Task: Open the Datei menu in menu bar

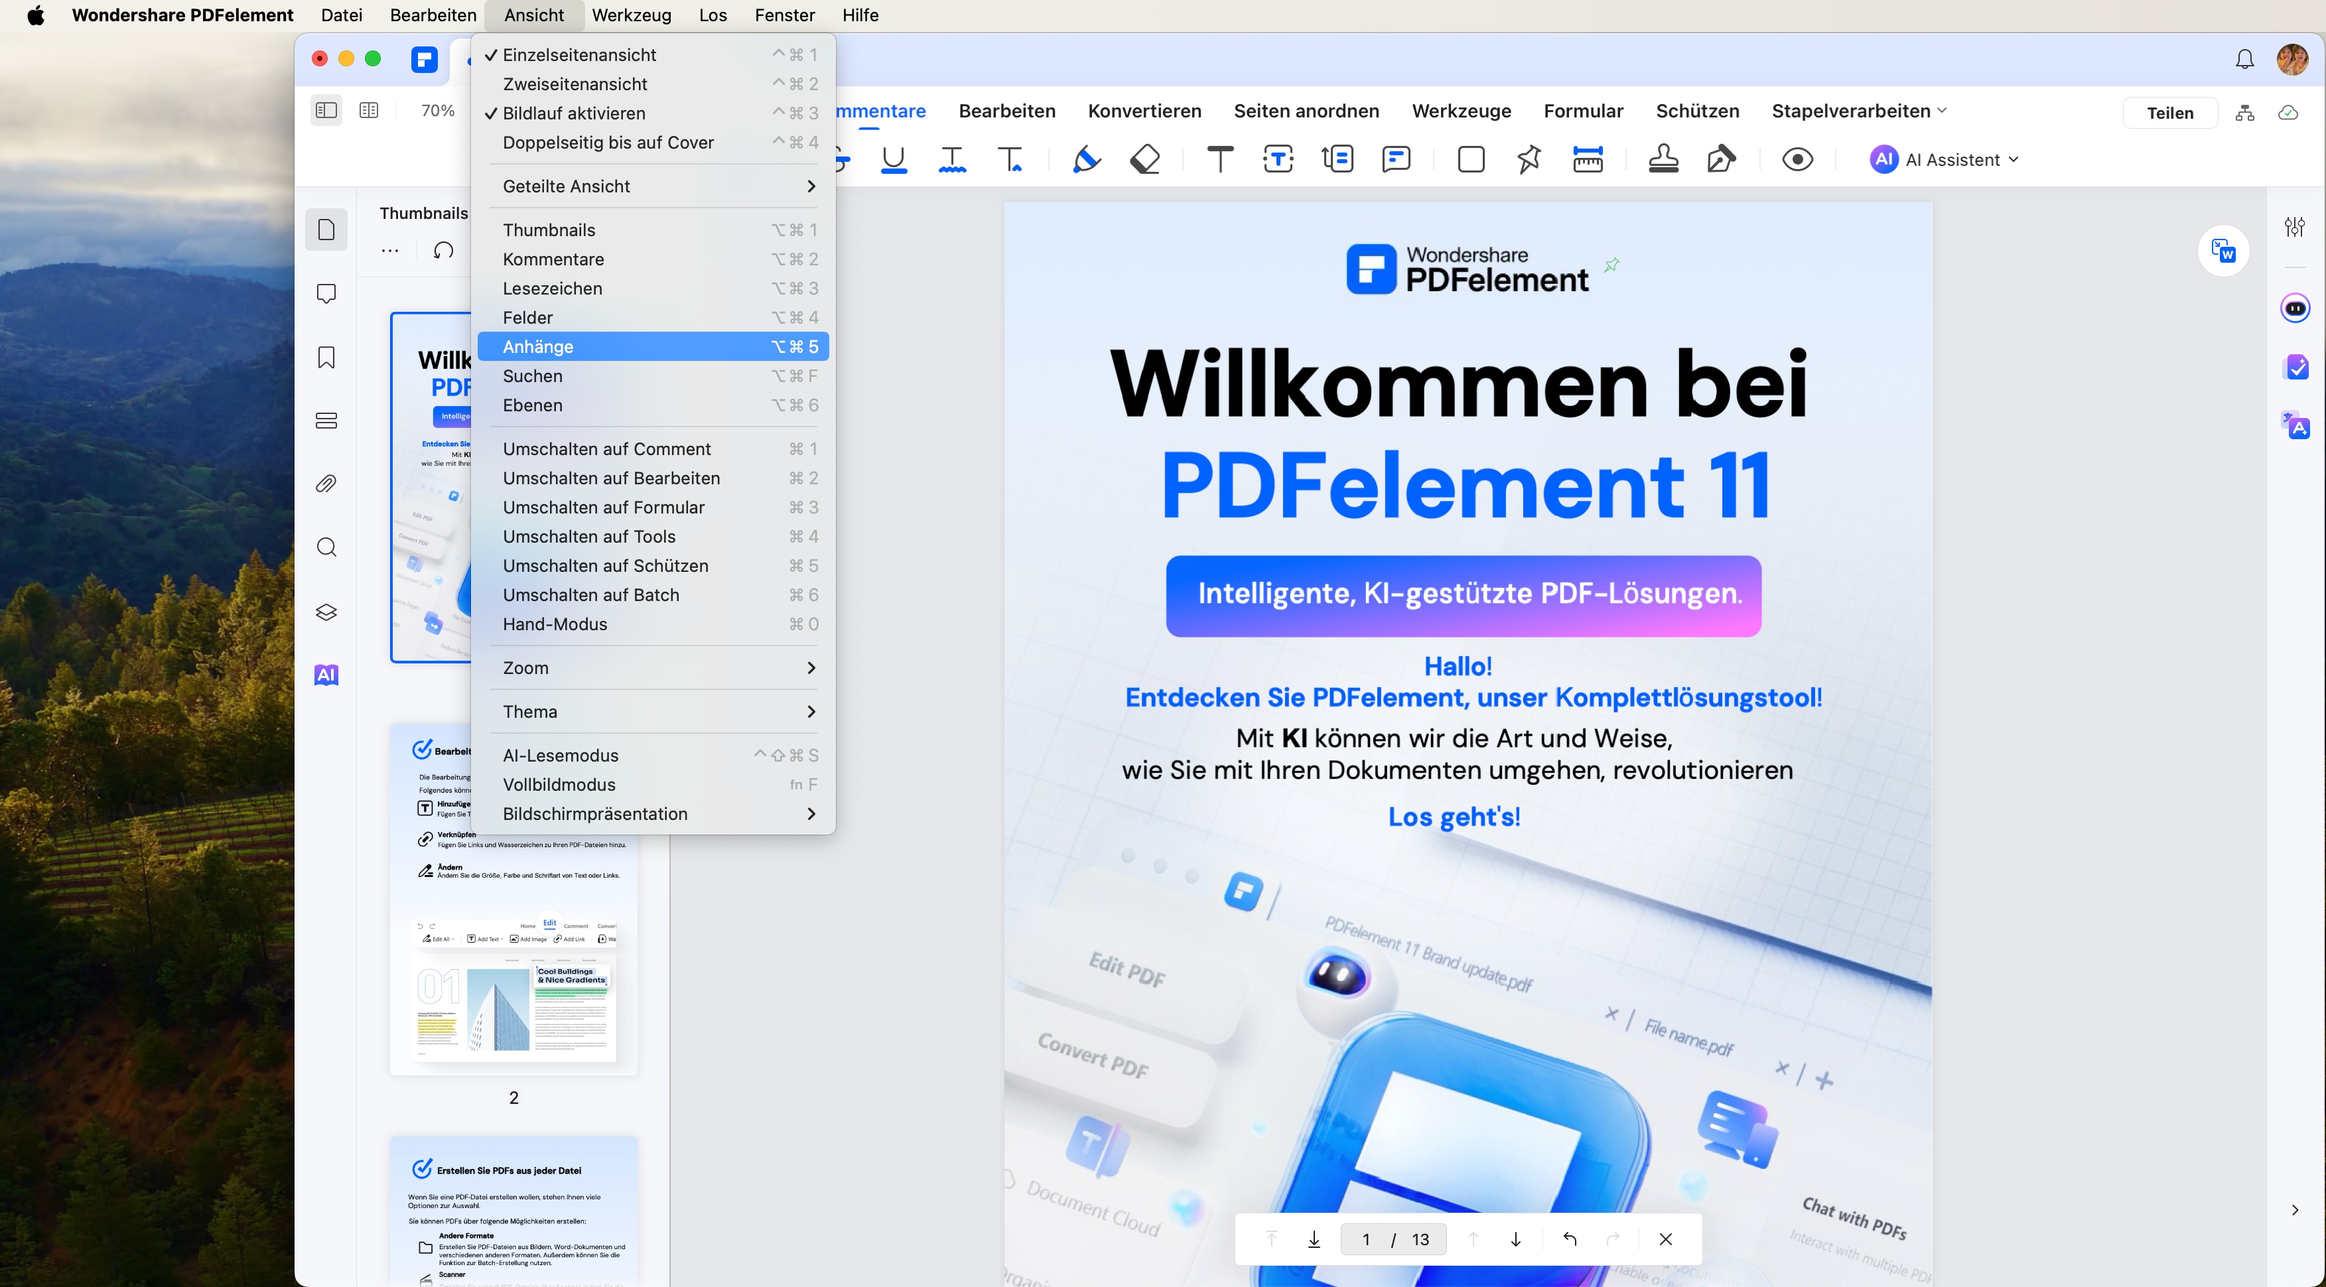Action: [341, 15]
